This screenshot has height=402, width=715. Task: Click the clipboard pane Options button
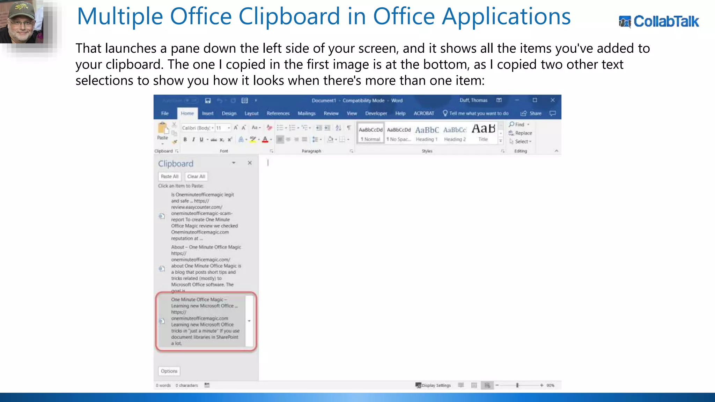(169, 371)
